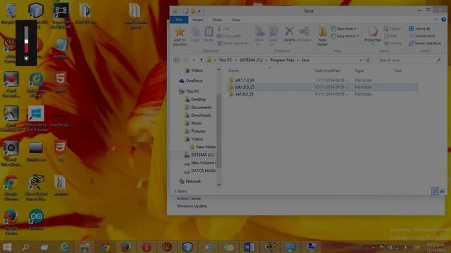Switch to details view layout icon
This screenshot has height=253, width=451.
[435, 191]
